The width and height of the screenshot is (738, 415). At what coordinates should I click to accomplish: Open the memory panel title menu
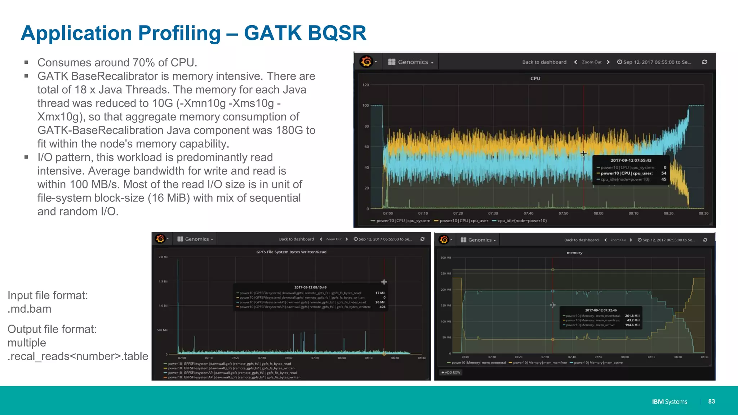pos(574,253)
